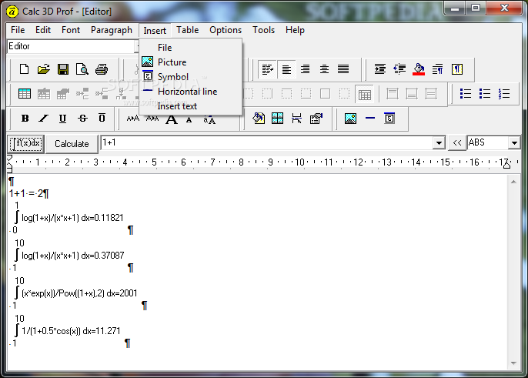Viewport: 528px width, 378px height.
Task: Center the paragraph text
Action: point(324,69)
